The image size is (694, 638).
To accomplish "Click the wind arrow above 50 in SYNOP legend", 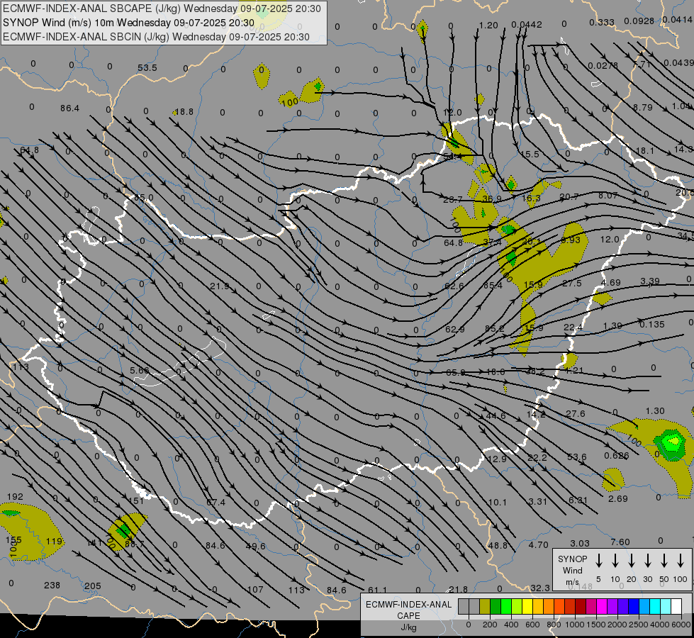I will (664, 561).
